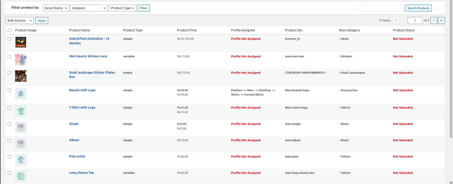Click the product search text field
The height and width of the screenshot is (184, 453).
pyautogui.click(x=381, y=8)
